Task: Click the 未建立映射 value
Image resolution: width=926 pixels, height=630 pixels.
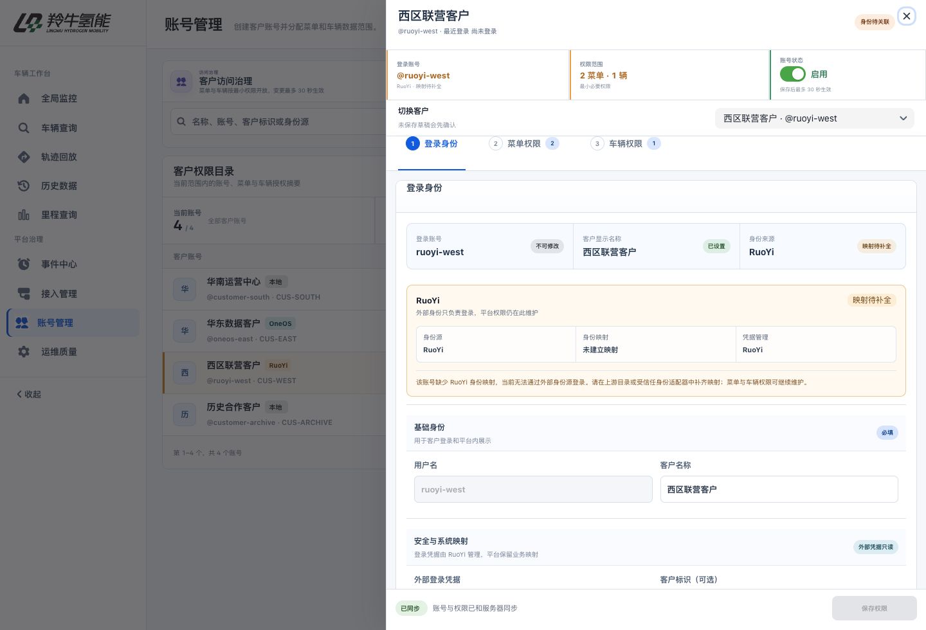Action: pyautogui.click(x=600, y=350)
